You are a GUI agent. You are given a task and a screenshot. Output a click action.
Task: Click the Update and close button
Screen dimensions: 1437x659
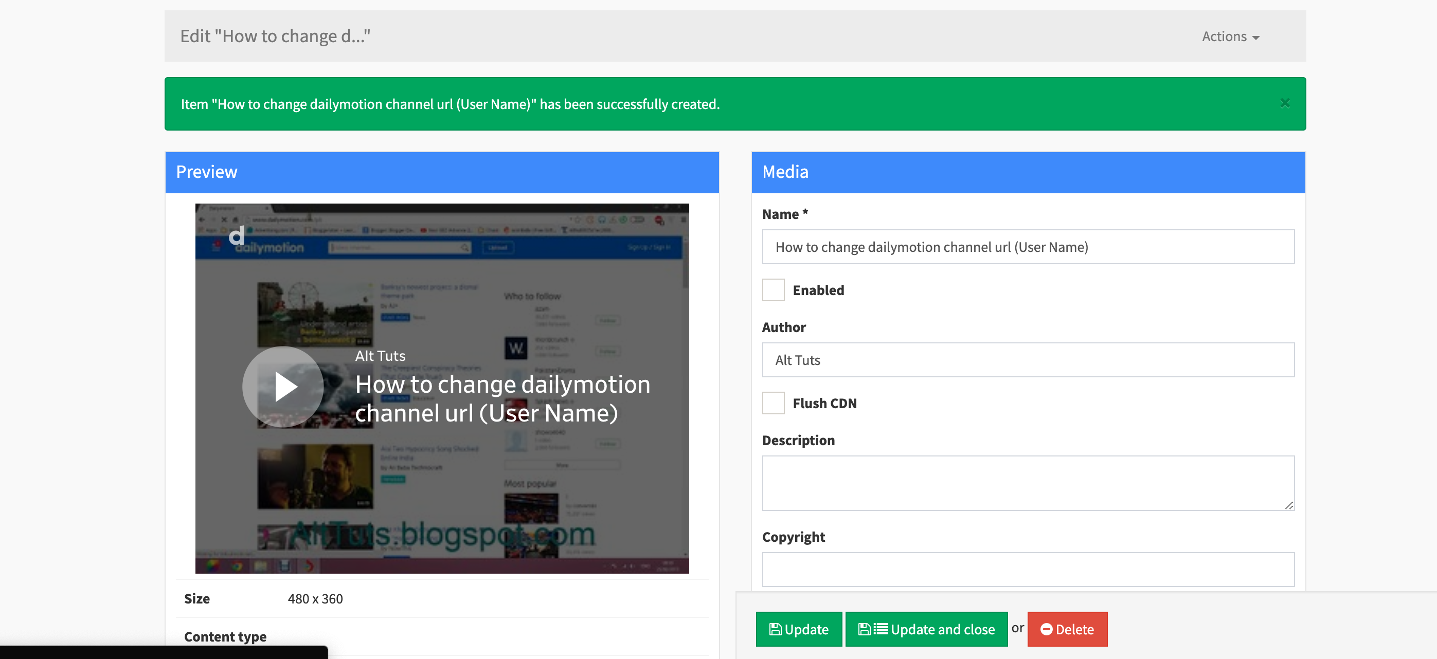point(926,629)
